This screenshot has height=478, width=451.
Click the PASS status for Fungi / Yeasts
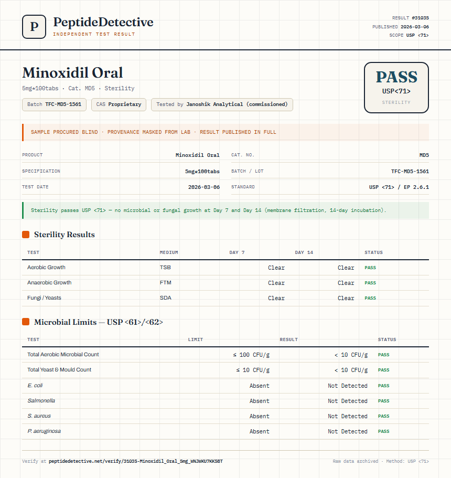point(370,298)
